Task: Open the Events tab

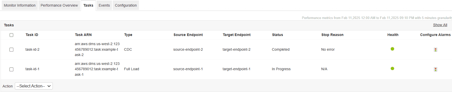Action: (104, 5)
